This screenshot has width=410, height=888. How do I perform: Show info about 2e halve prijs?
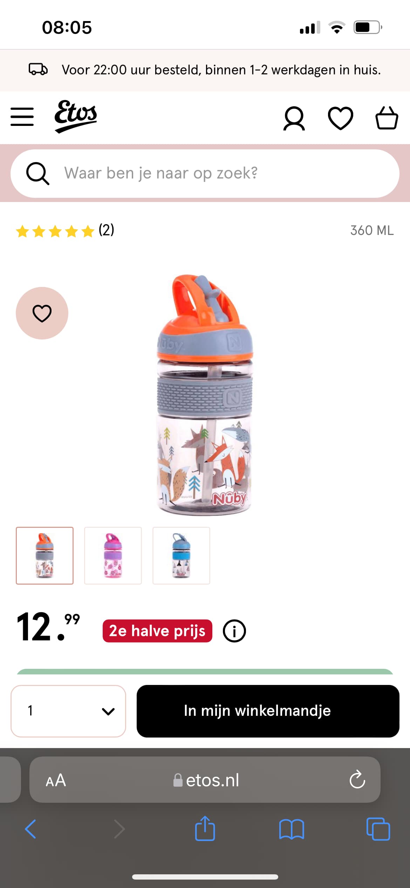(234, 631)
